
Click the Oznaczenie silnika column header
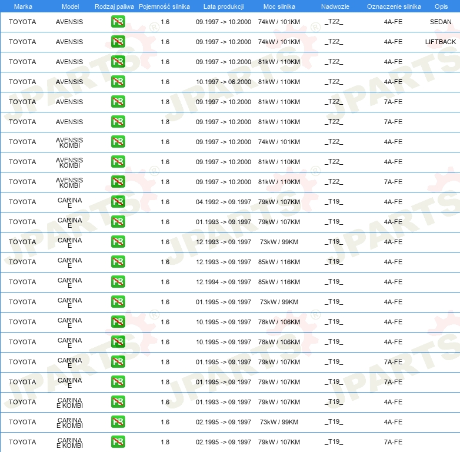pyautogui.click(x=394, y=6)
